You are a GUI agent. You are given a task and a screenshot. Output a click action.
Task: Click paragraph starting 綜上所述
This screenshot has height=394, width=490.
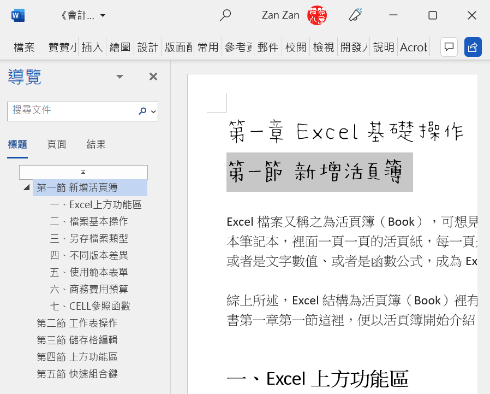click(352, 310)
